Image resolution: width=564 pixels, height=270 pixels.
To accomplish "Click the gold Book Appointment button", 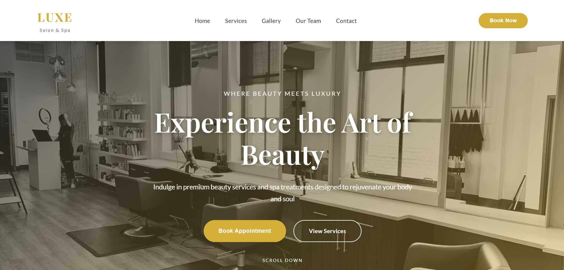I will tap(245, 231).
